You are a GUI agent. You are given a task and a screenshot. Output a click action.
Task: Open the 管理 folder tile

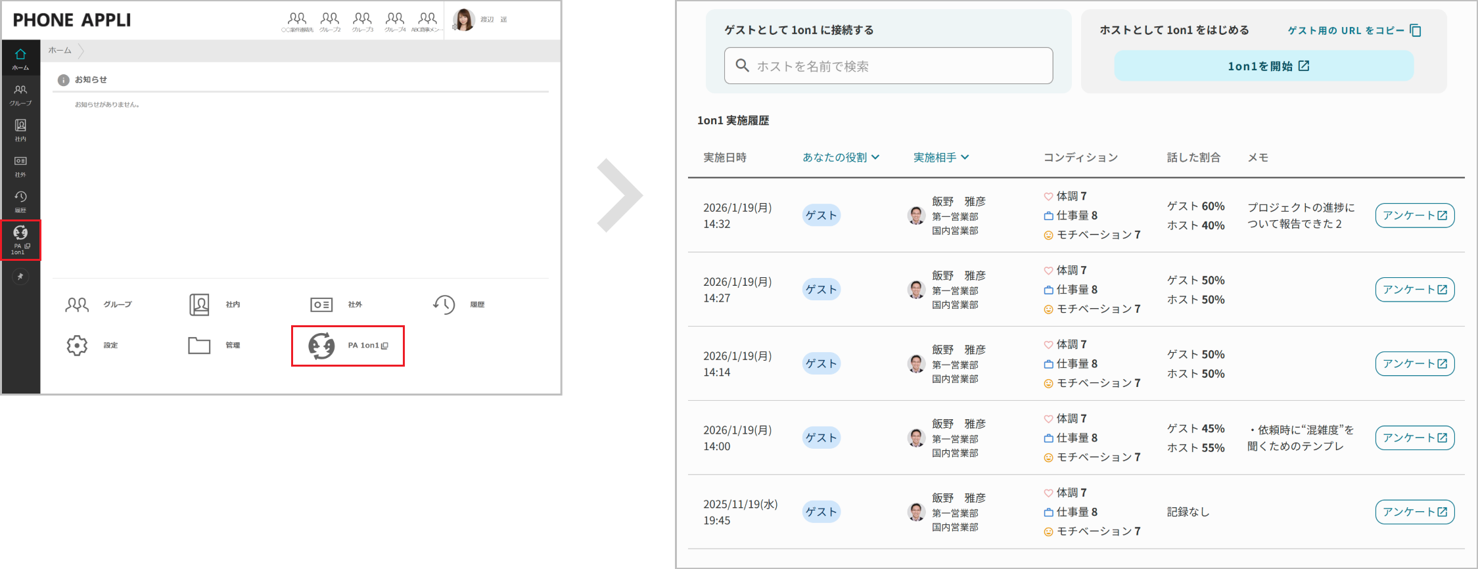click(x=214, y=345)
